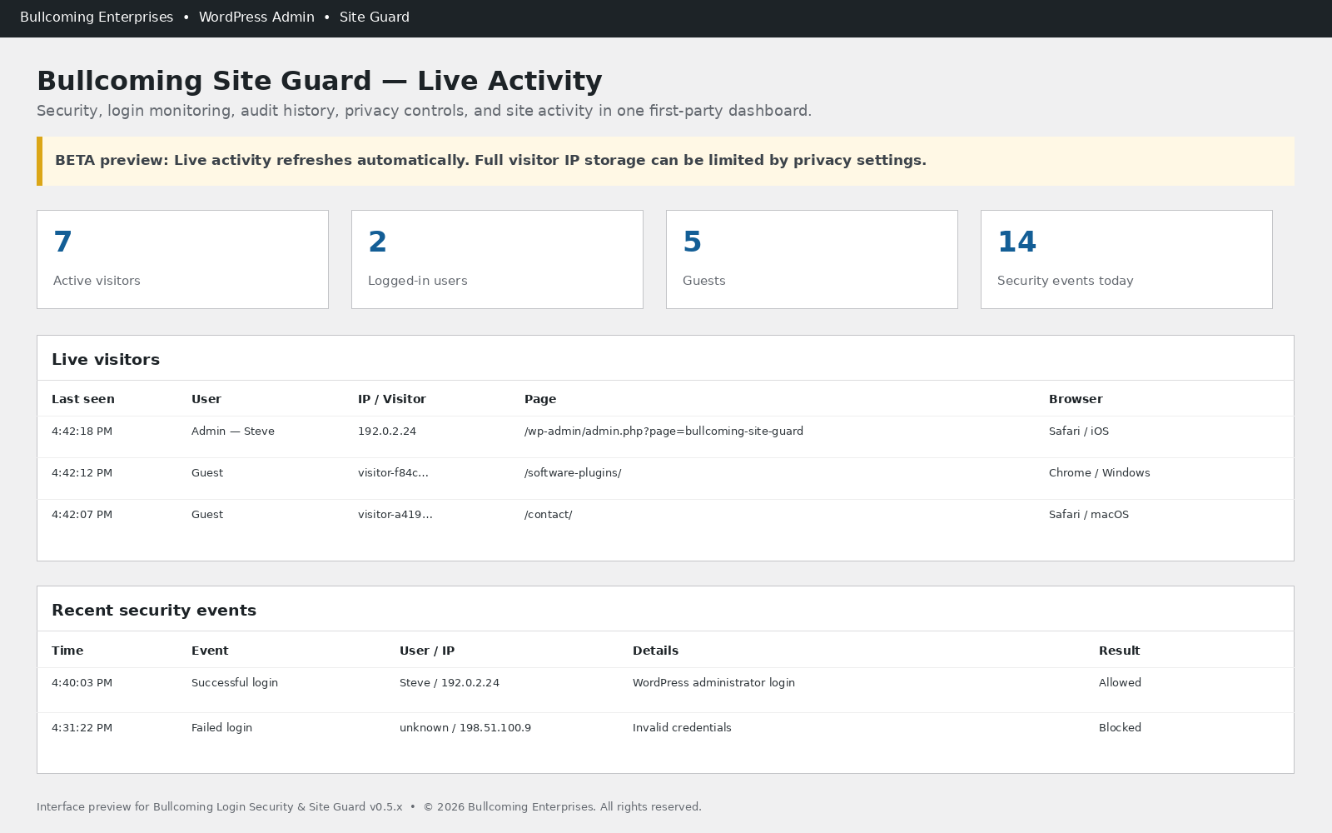Click the Live visitors section heading
The height and width of the screenshot is (833, 1332).
106,360
